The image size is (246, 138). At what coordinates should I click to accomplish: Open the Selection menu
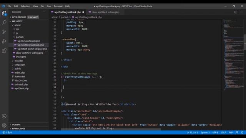tap(25, 6)
